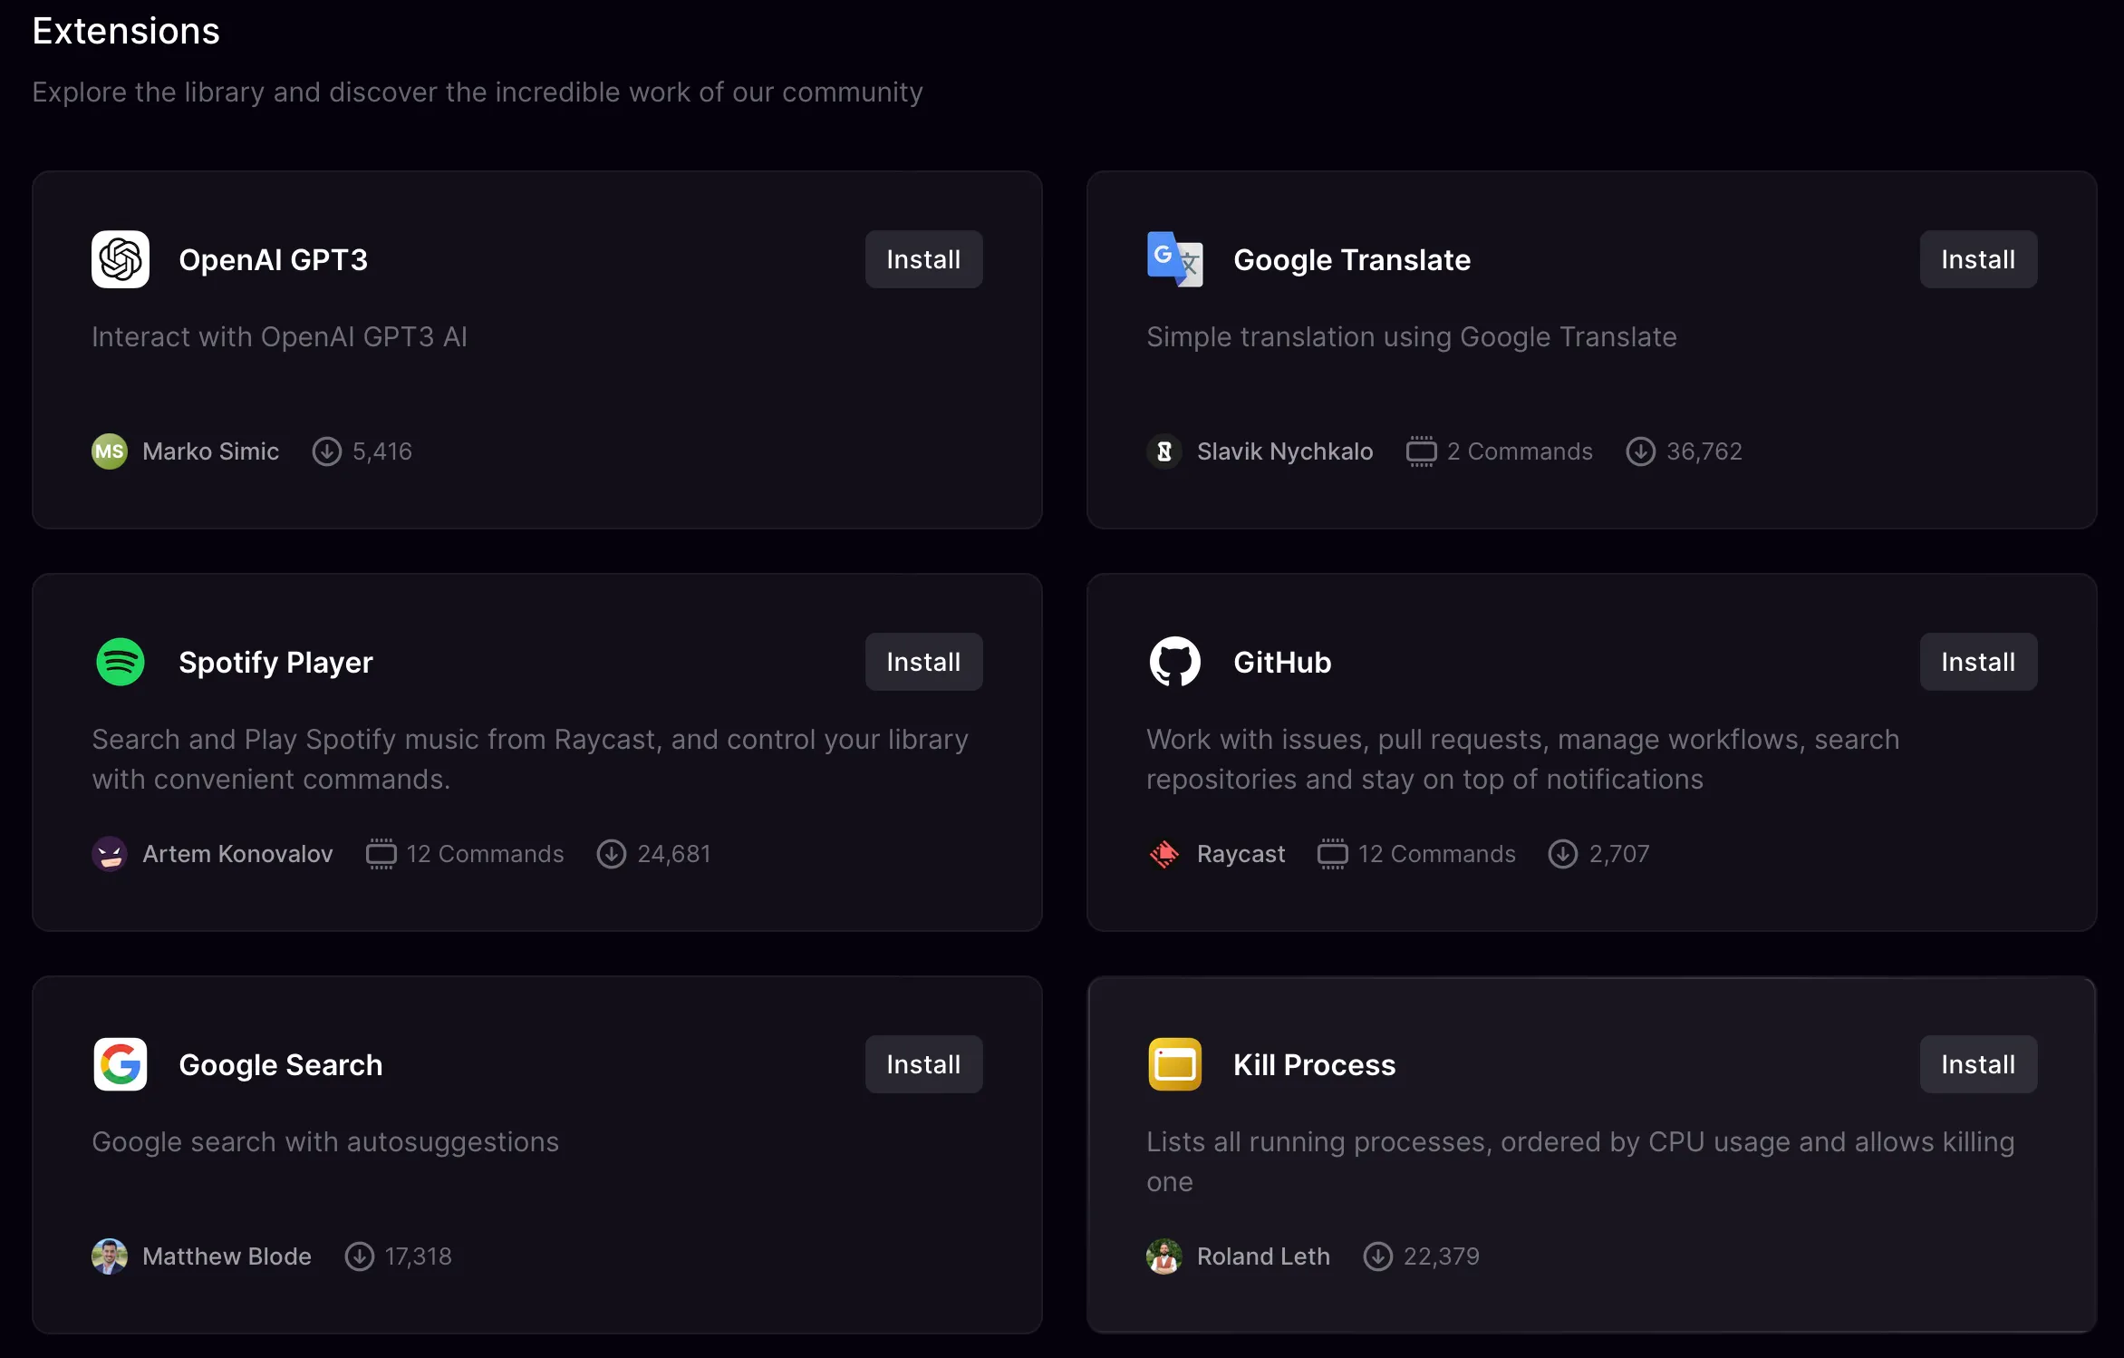Screen dimensions: 2124x1358
Task: Click Artem Konovalov's avatar
Action: 110,854
